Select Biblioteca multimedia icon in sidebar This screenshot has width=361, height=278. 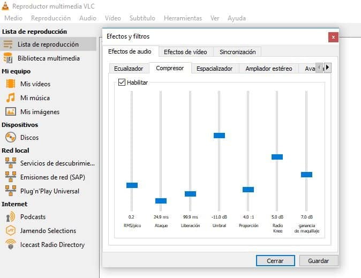pyautogui.click(x=9, y=58)
